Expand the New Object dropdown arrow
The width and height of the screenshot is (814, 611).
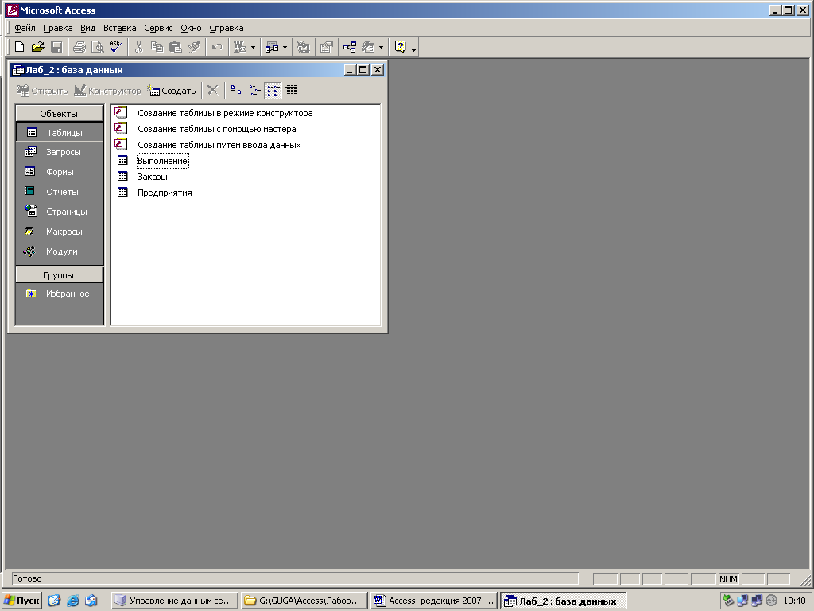coord(381,47)
